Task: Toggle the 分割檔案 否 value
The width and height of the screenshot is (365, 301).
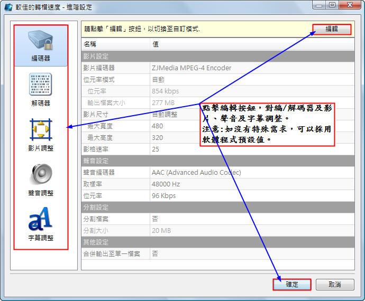Action: (155, 219)
